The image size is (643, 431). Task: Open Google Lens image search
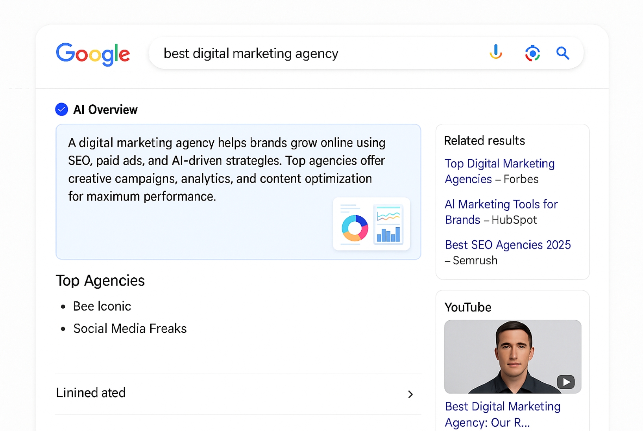click(532, 53)
